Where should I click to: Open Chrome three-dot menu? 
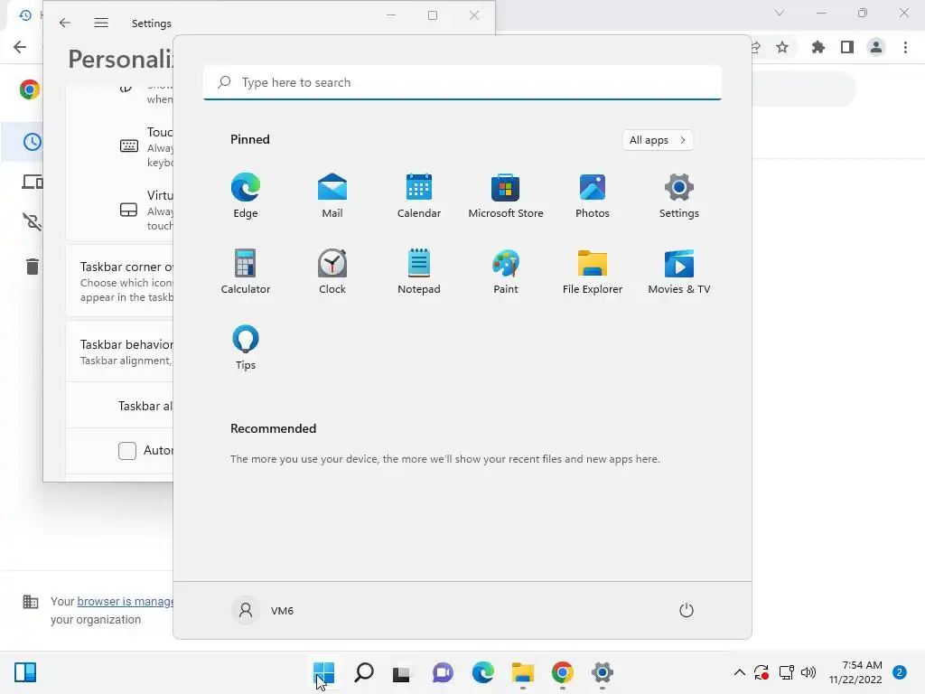pyautogui.click(x=905, y=47)
